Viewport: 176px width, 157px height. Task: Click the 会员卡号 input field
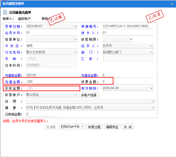(x=52, y=33)
